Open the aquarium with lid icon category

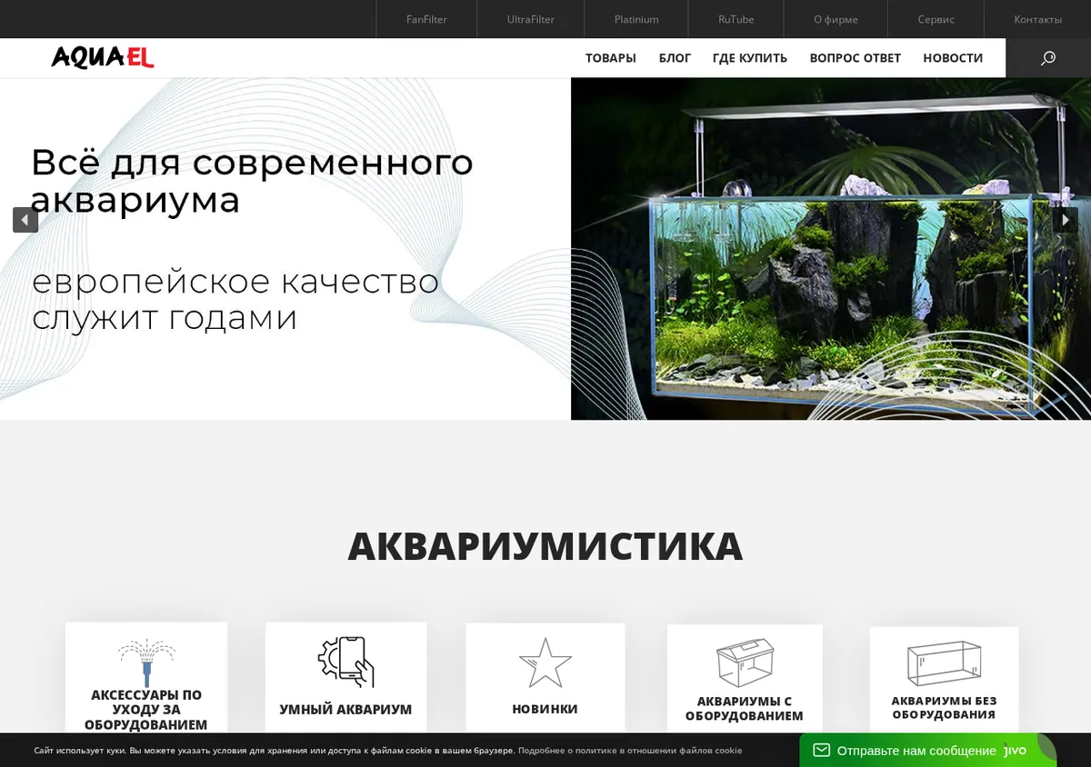pyautogui.click(x=745, y=662)
